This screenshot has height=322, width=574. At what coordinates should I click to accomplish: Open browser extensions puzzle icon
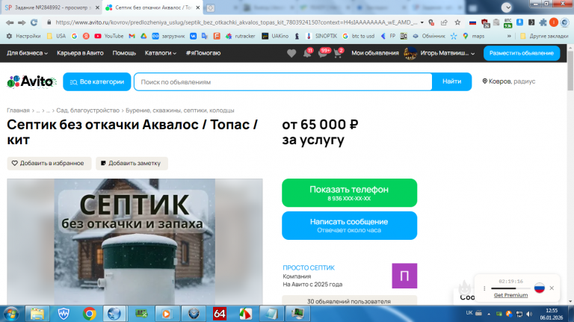(x=543, y=22)
